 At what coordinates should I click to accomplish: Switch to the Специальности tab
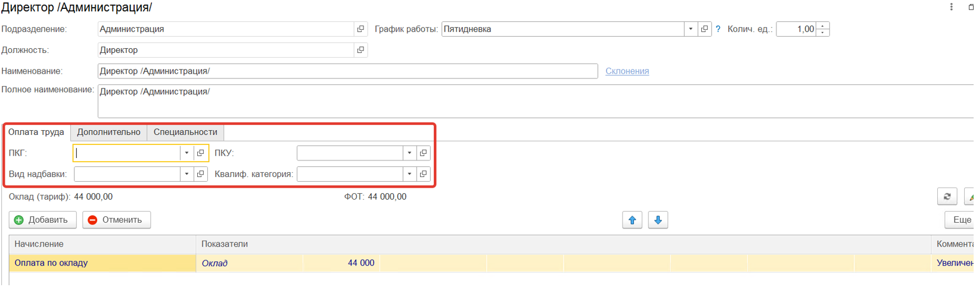point(185,132)
